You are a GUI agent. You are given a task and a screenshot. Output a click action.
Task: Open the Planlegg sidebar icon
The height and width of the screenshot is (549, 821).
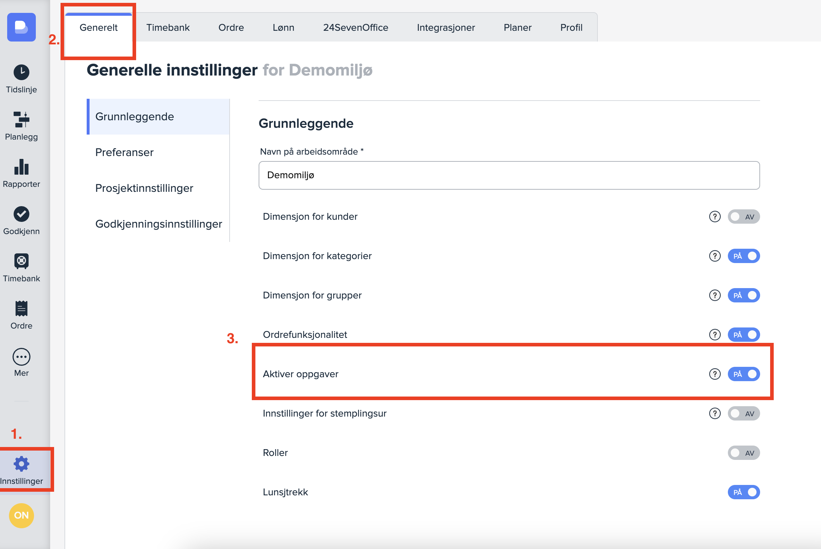21,120
